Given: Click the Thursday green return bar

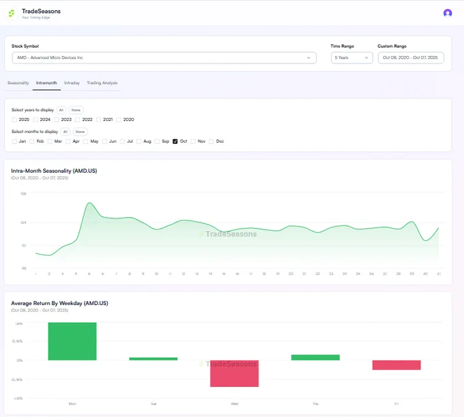Looking at the screenshot, I should coord(315,358).
